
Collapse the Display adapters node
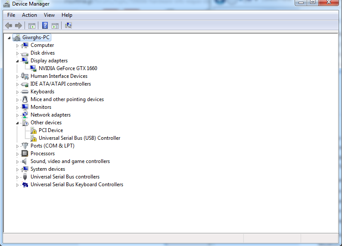pyautogui.click(x=17, y=61)
